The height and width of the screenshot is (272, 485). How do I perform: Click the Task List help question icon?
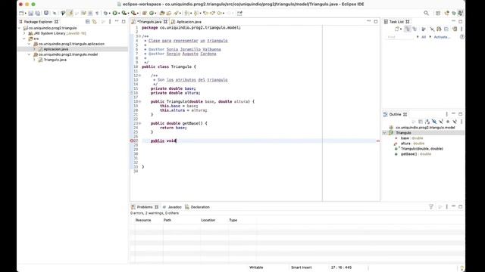click(x=462, y=37)
